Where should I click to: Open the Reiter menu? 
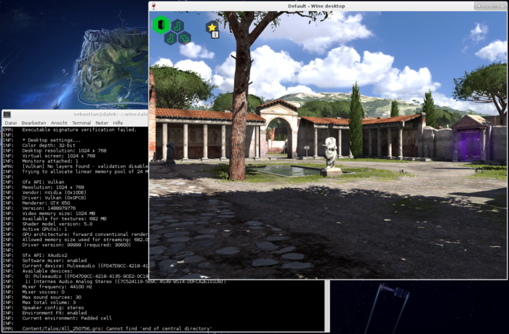point(103,123)
